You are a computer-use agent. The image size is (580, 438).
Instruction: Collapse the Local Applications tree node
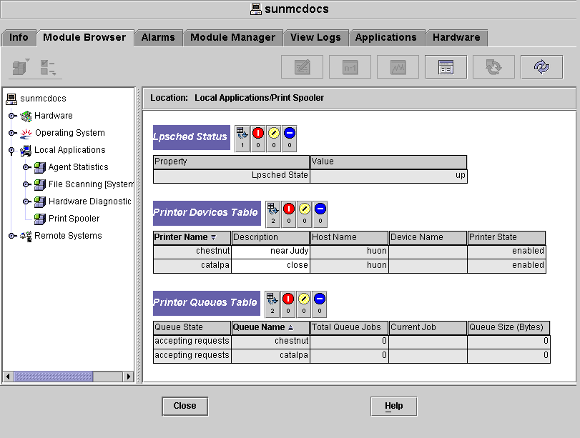[x=12, y=151]
